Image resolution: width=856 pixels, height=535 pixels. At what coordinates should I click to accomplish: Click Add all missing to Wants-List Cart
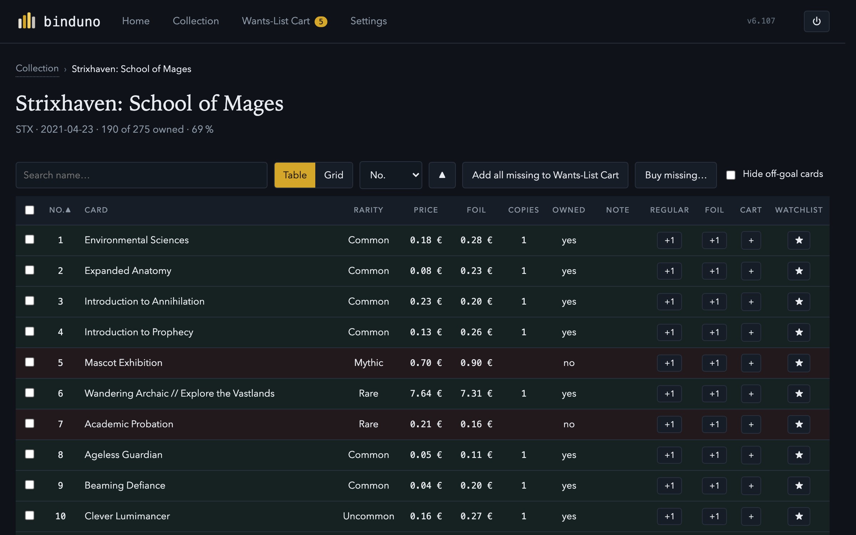[x=545, y=175]
